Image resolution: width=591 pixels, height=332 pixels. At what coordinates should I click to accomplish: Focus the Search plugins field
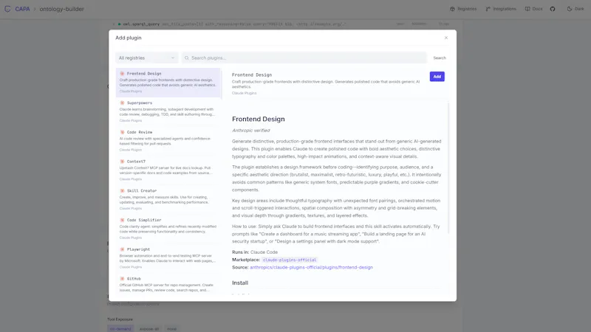click(304, 58)
